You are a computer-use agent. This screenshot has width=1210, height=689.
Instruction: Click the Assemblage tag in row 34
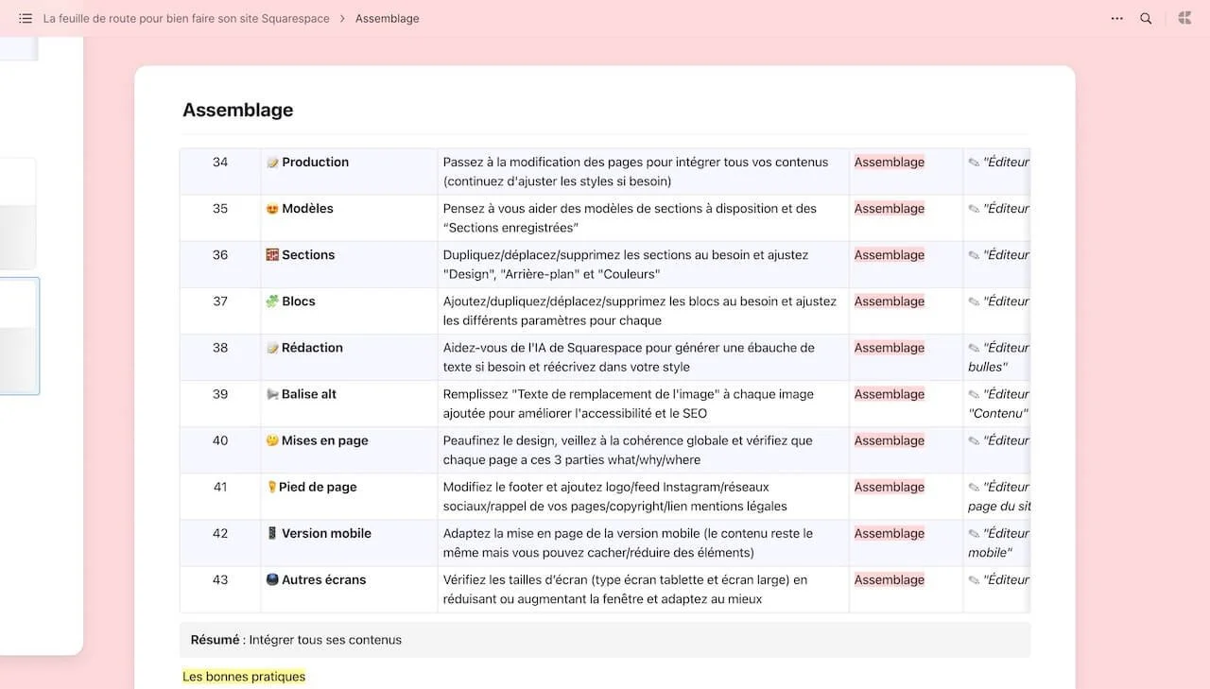click(890, 163)
